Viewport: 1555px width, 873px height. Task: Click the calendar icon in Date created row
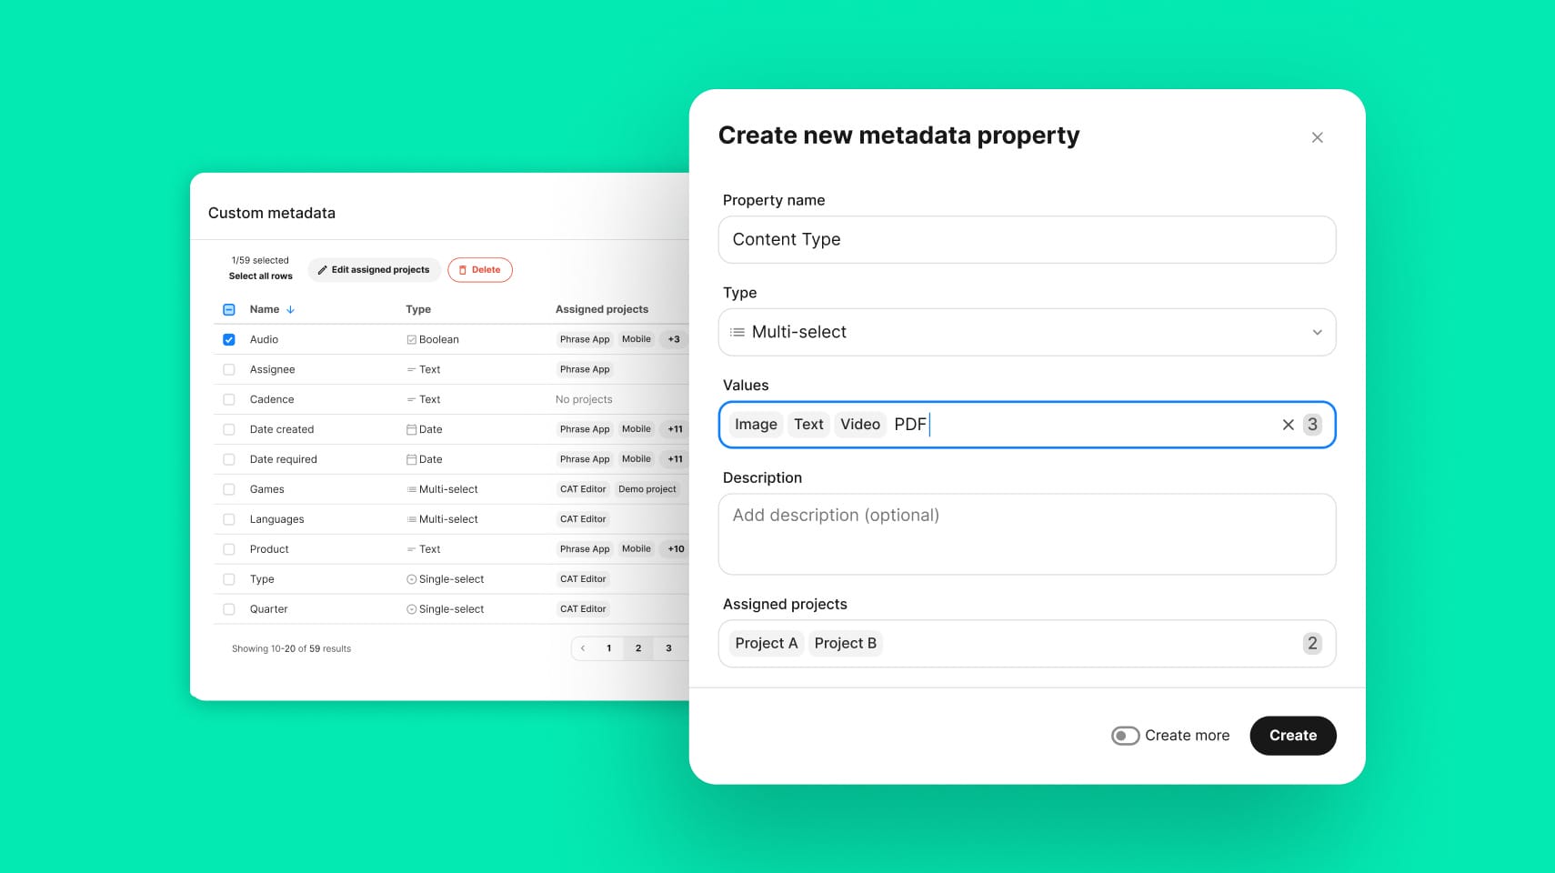pos(411,429)
